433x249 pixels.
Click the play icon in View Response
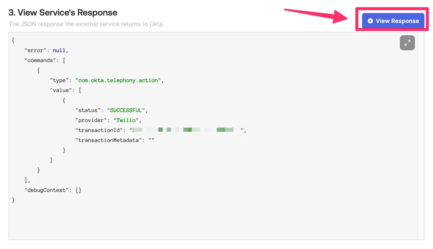pyautogui.click(x=370, y=21)
